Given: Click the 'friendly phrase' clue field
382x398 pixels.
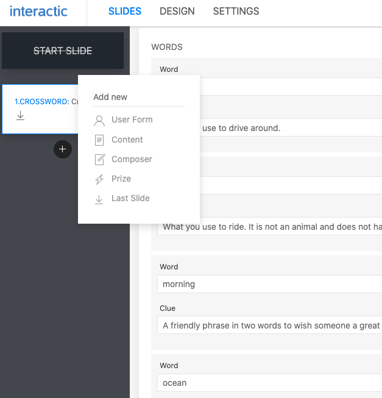Looking at the screenshot, I should tap(269, 325).
